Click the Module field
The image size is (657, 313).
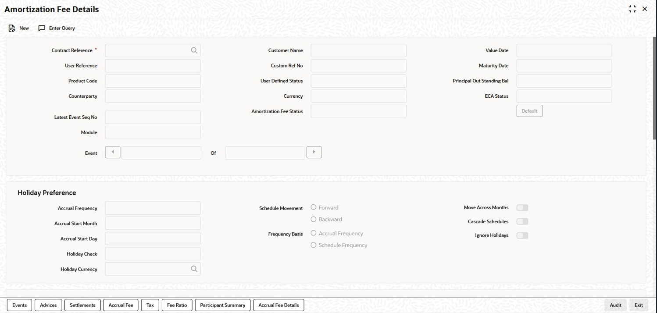pos(153,132)
